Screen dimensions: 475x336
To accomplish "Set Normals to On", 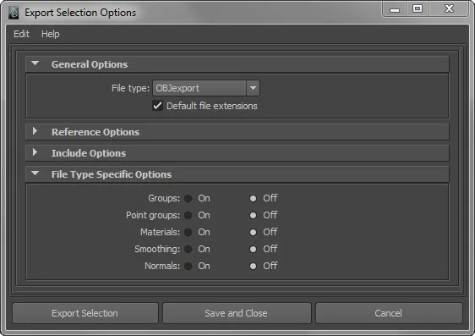I will [x=188, y=267].
